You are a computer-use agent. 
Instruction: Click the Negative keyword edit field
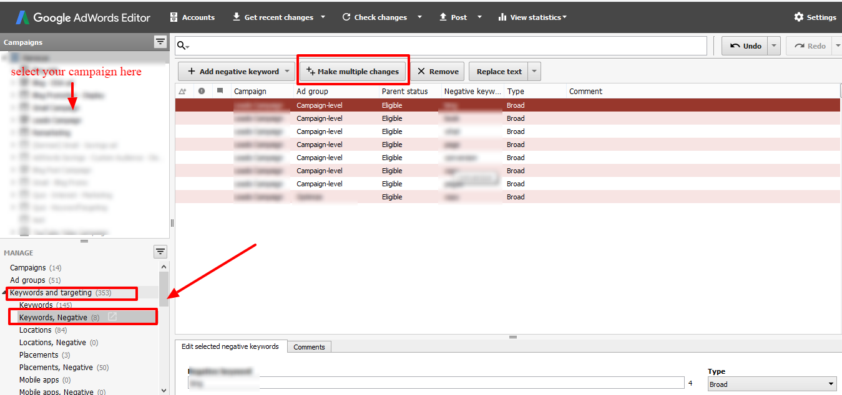[x=436, y=383]
